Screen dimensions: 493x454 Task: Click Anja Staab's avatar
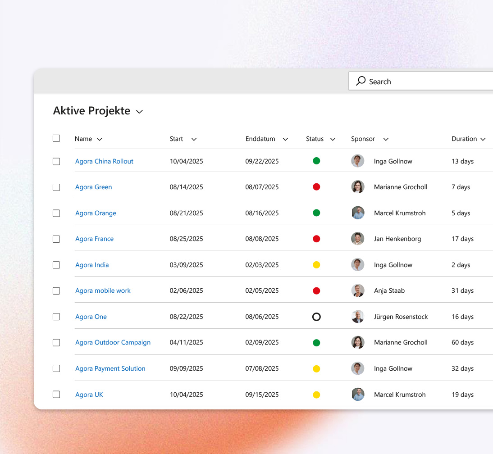click(x=357, y=291)
